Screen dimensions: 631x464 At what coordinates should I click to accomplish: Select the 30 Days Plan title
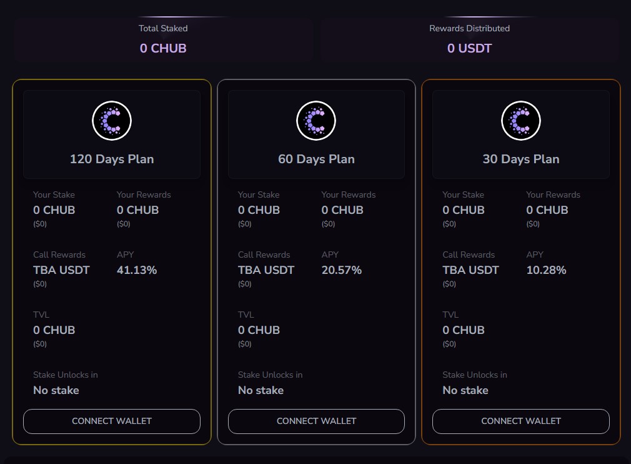click(521, 159)
